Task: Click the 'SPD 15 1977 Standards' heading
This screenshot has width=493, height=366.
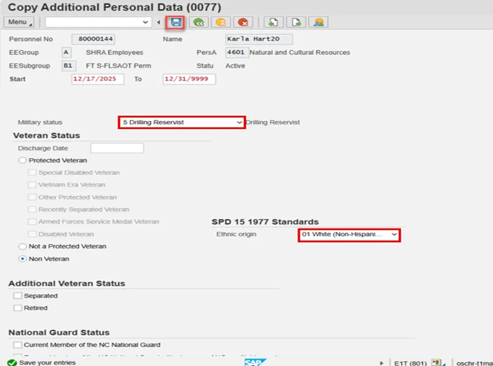Action: pyautogui.click(x=265, y=222)
